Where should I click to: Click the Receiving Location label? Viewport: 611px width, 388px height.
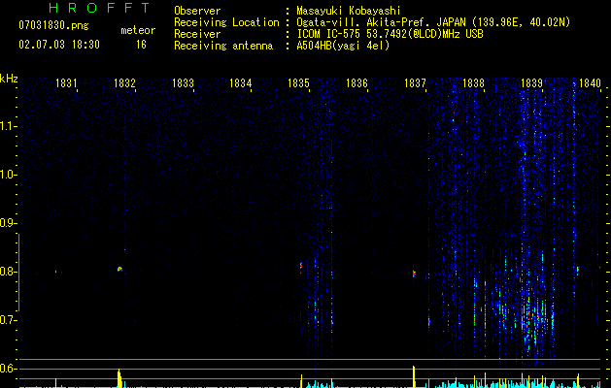tap(226, 22)
